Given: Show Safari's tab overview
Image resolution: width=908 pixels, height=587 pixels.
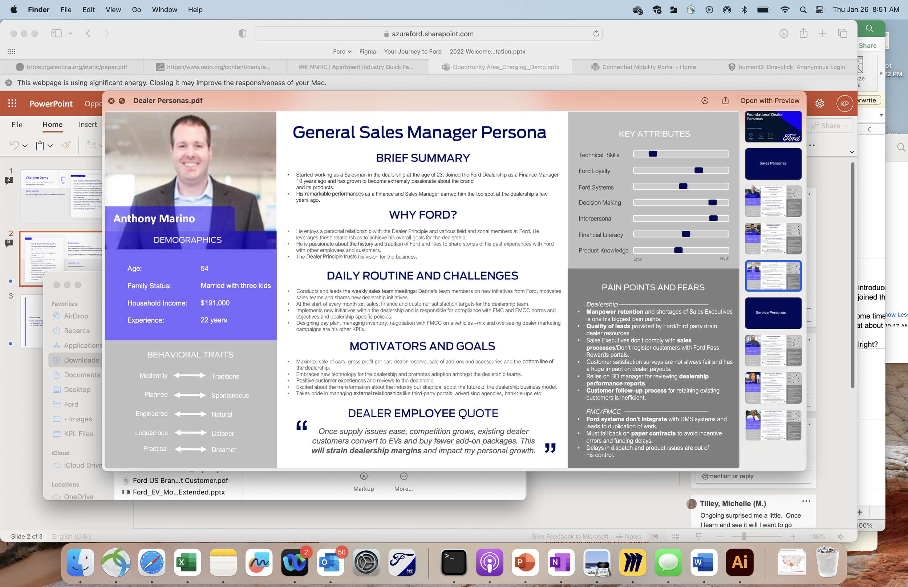Looking at the screenshot, I should click(843, 33).
